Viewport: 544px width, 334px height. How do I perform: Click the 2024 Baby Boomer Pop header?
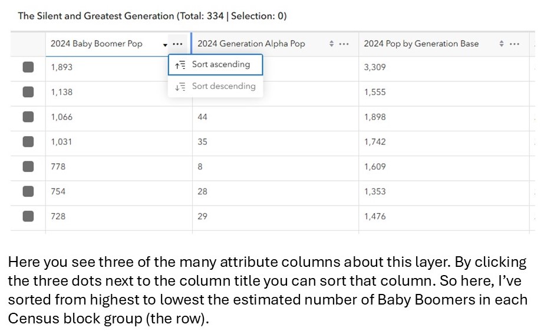point(97,44)
